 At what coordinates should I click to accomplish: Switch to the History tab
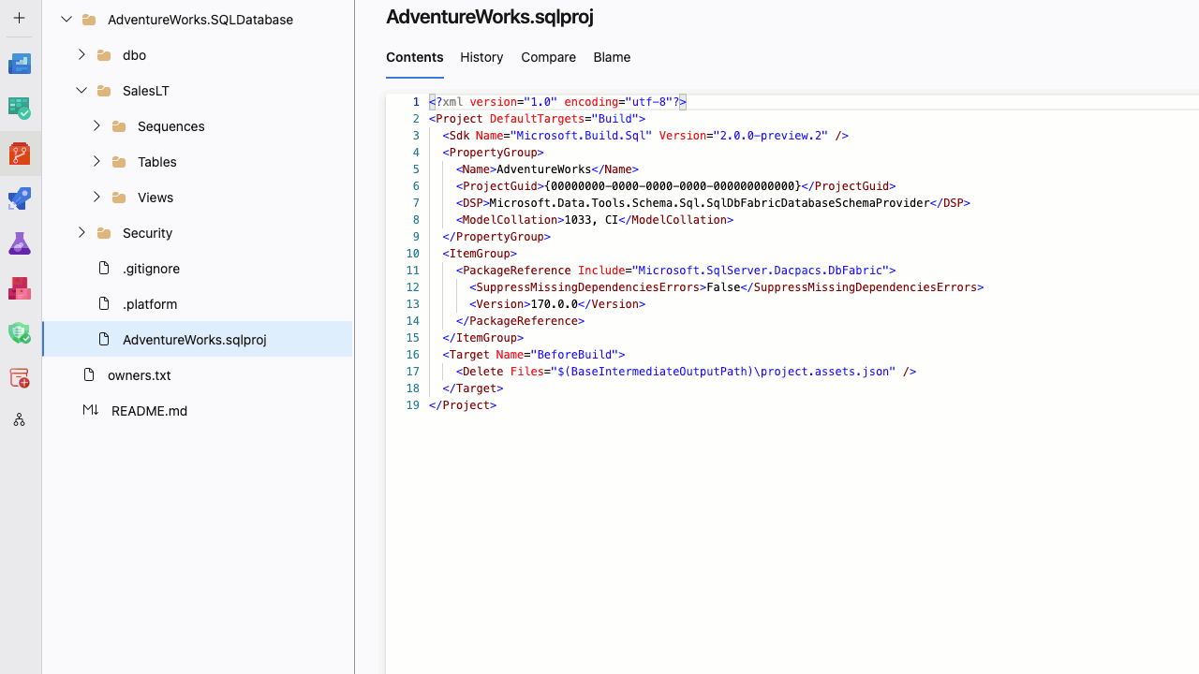tap(481, 57)
